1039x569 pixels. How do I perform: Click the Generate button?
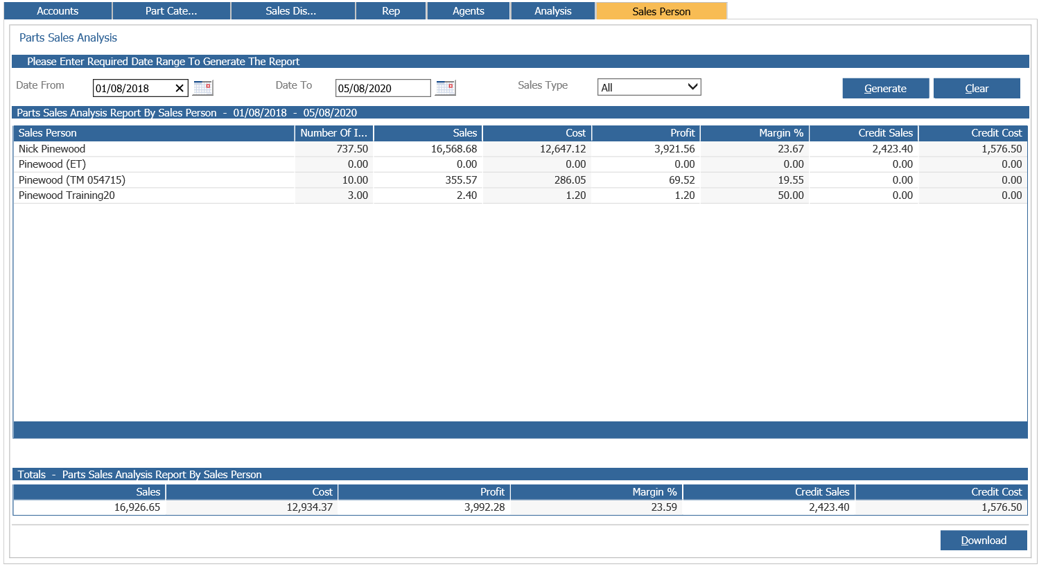[886, 88]
